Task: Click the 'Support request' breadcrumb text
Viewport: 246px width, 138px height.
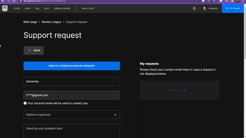Action: (x=76, y=22)
